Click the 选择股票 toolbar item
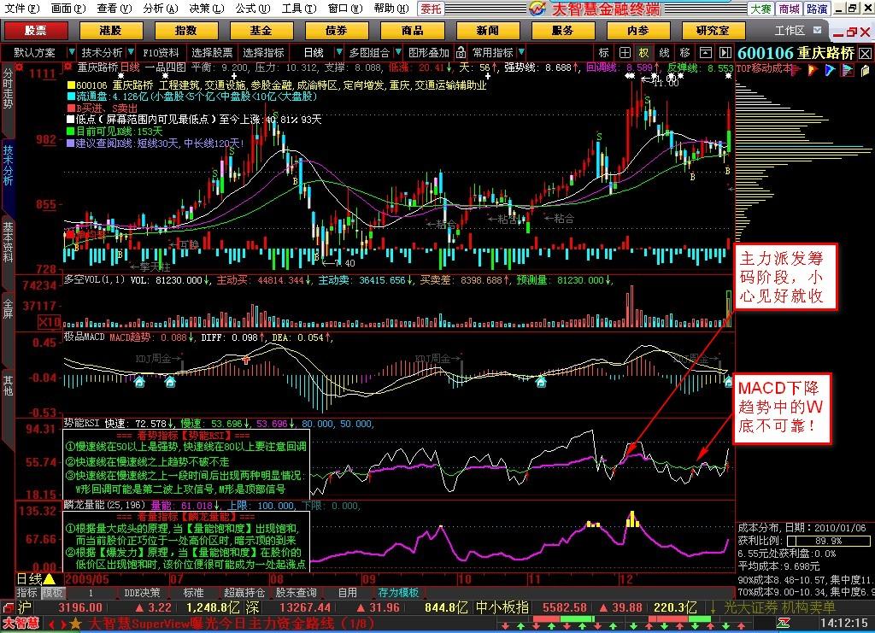875x633 pixels. (x=212, y=53)
